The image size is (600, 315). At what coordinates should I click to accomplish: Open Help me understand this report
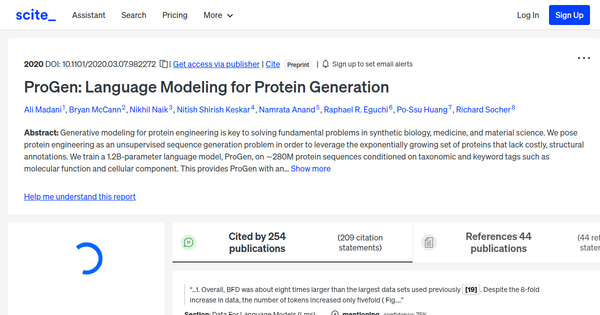pos(79,196)
